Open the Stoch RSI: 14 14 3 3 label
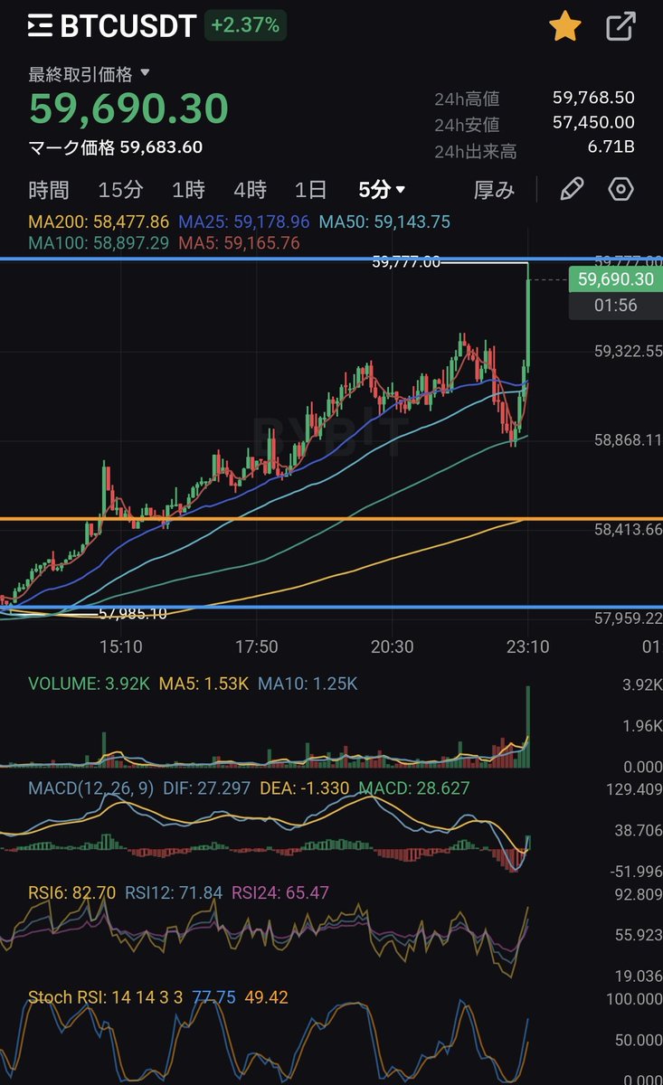The height and width of the screenshot is (1085, 663). point(105,998)
